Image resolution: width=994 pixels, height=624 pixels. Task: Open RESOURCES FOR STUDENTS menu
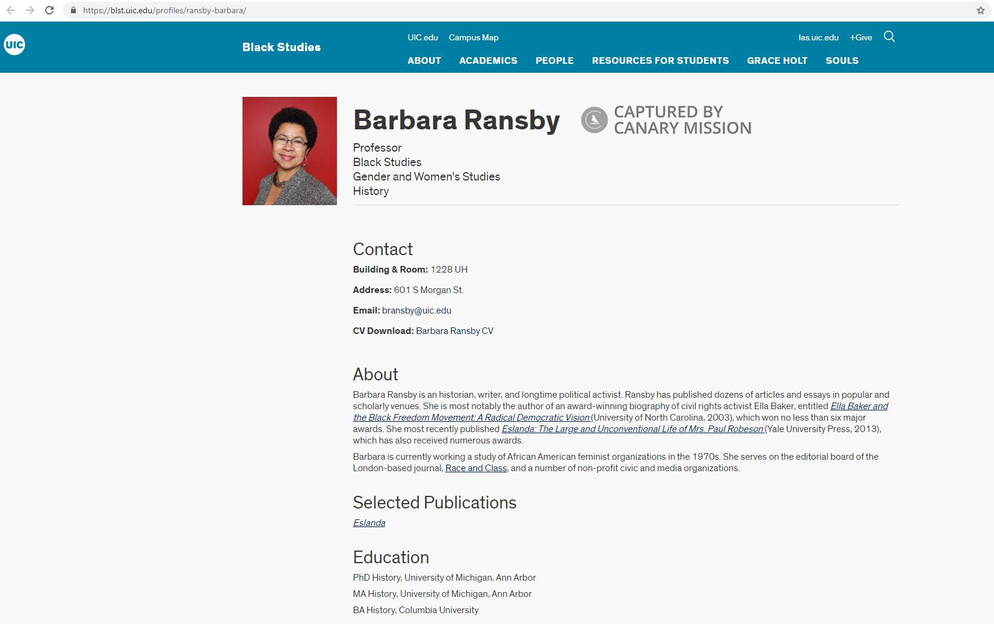click(x=660, y=60)
